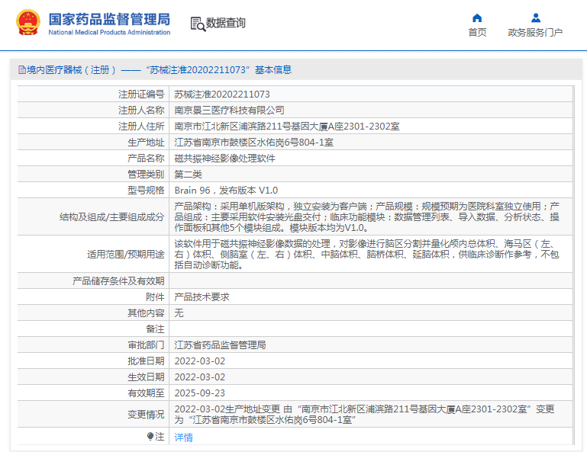The height and width of the screenshot is (452, 587).
Task: Click the document icon before 境内医疗器械
Action: pyautogui.click(x=22, y=70)
